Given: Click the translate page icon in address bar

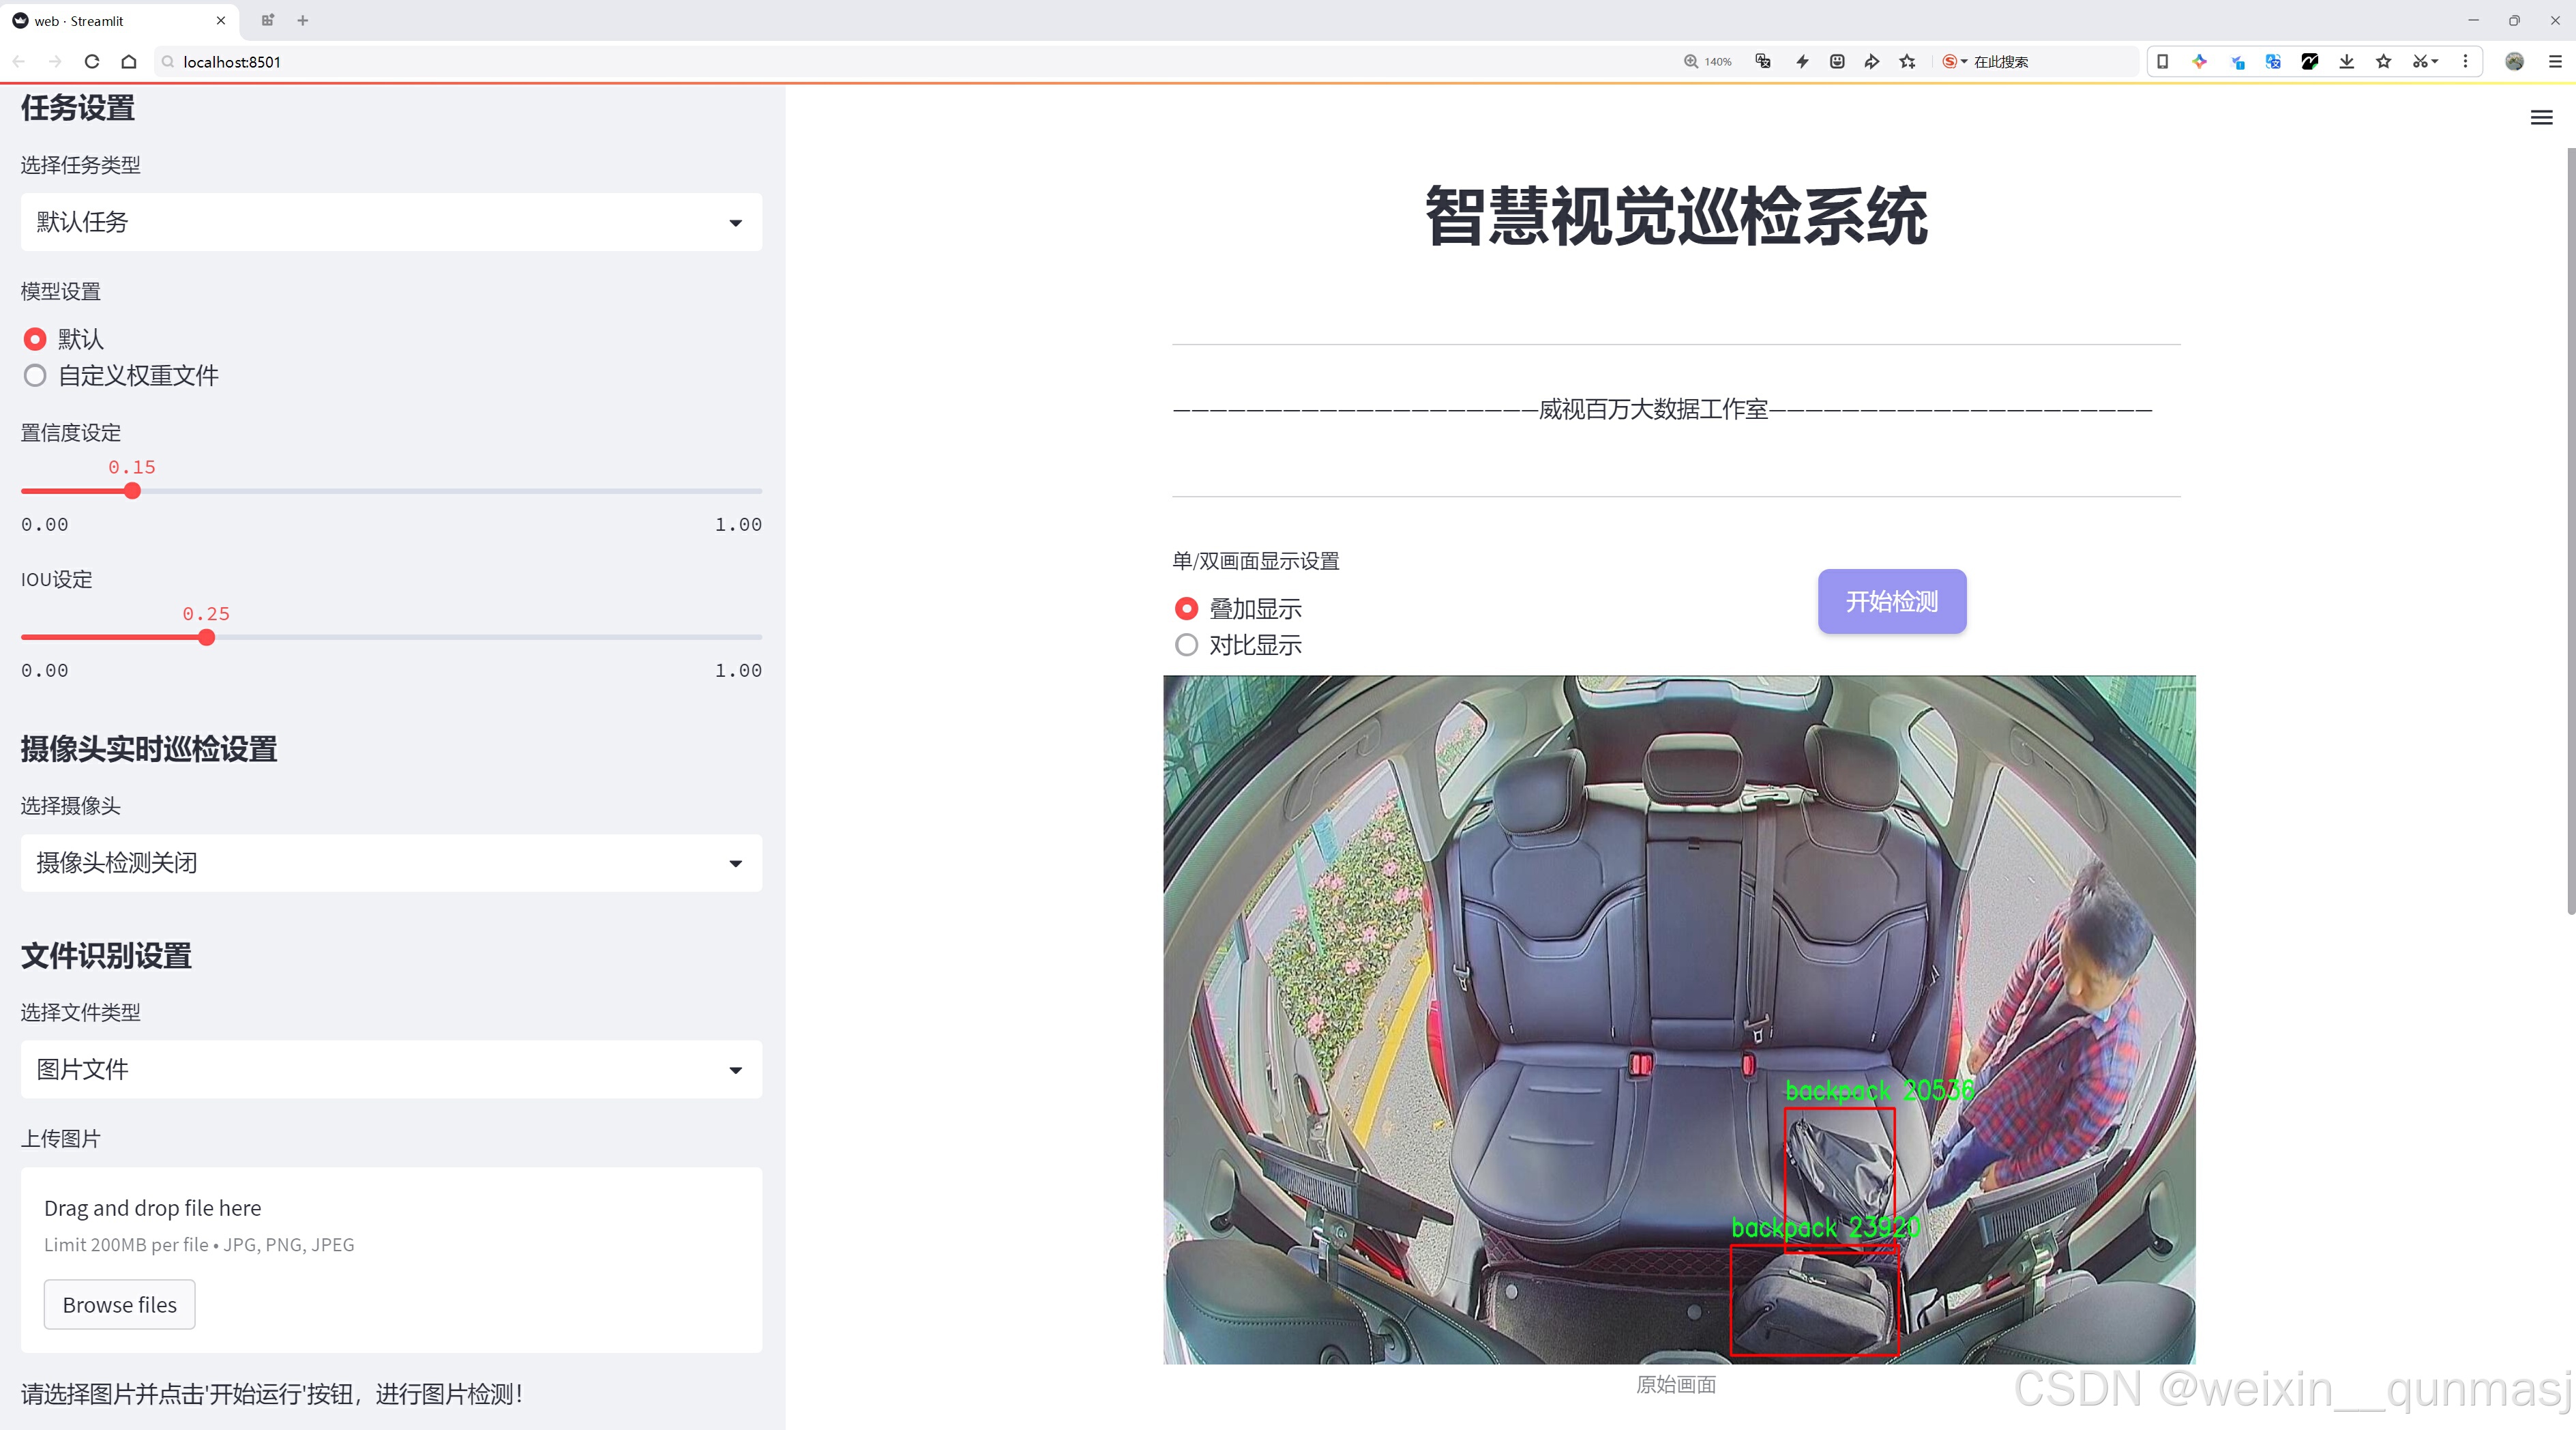Looking at the screenshot, I should (x=1763, y=61).
